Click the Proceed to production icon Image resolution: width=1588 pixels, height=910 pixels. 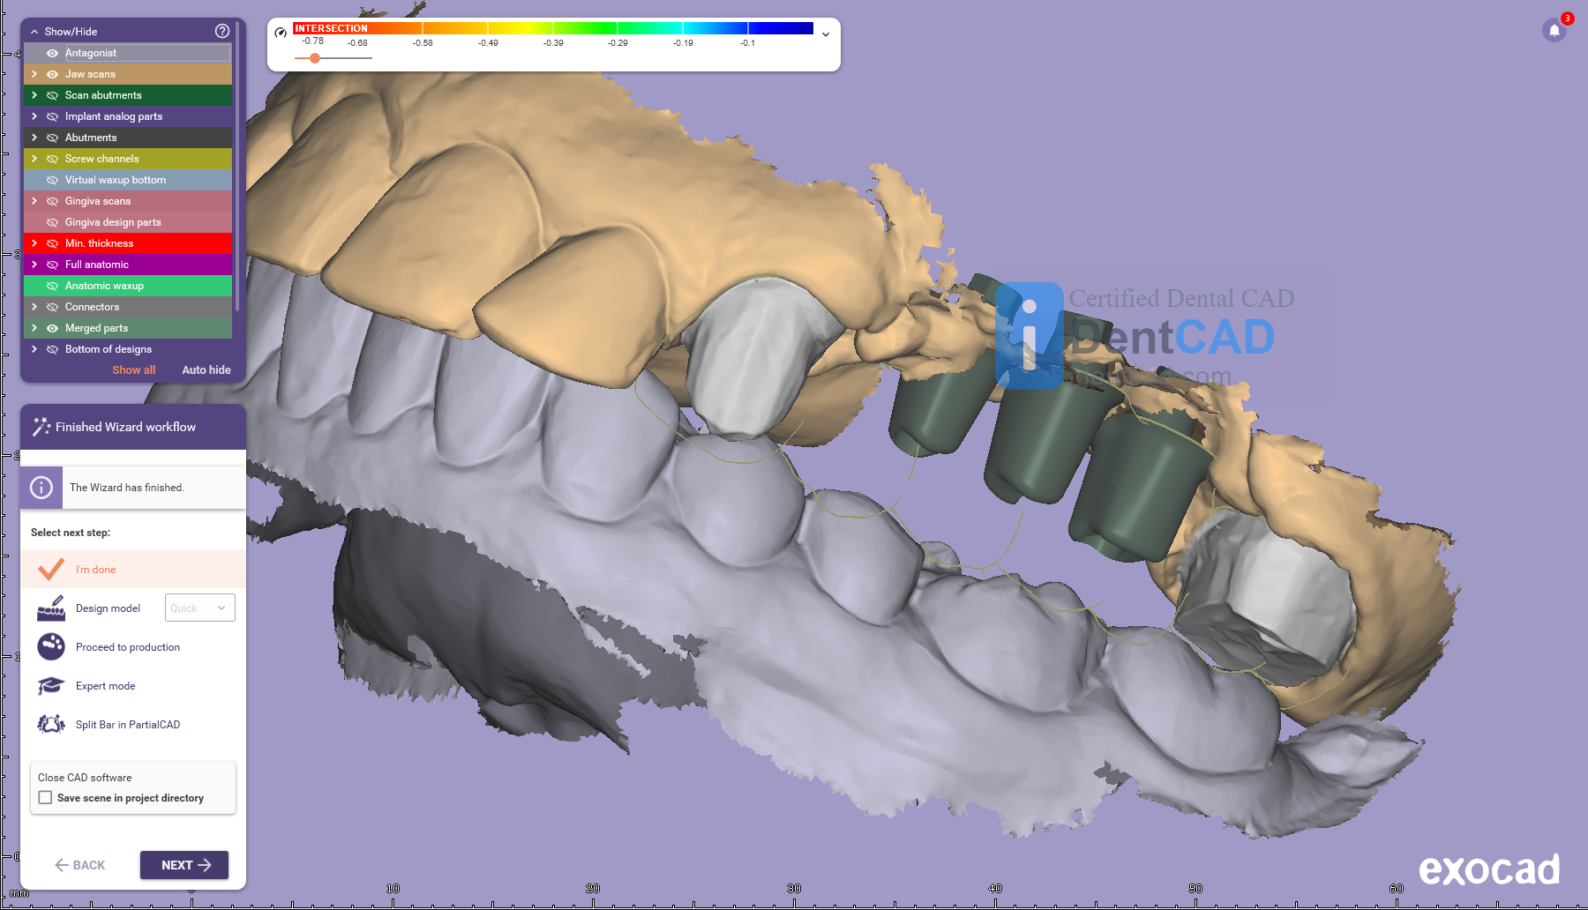tap(51, 647)
